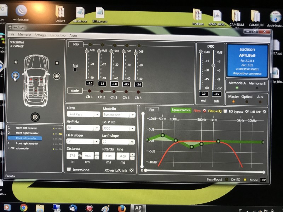The image size is (283, 212).
Task: Click the AP bit taskbar icon
Action: pos(138,208)
